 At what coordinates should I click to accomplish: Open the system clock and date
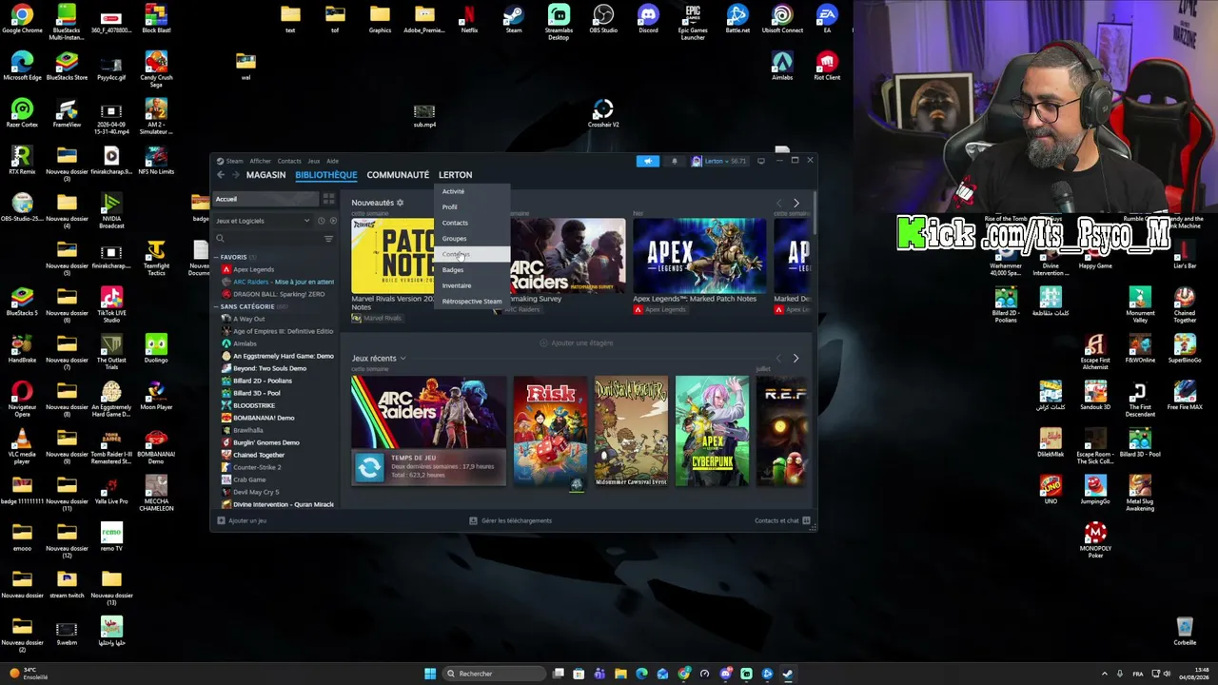(x=1193, y=674)
